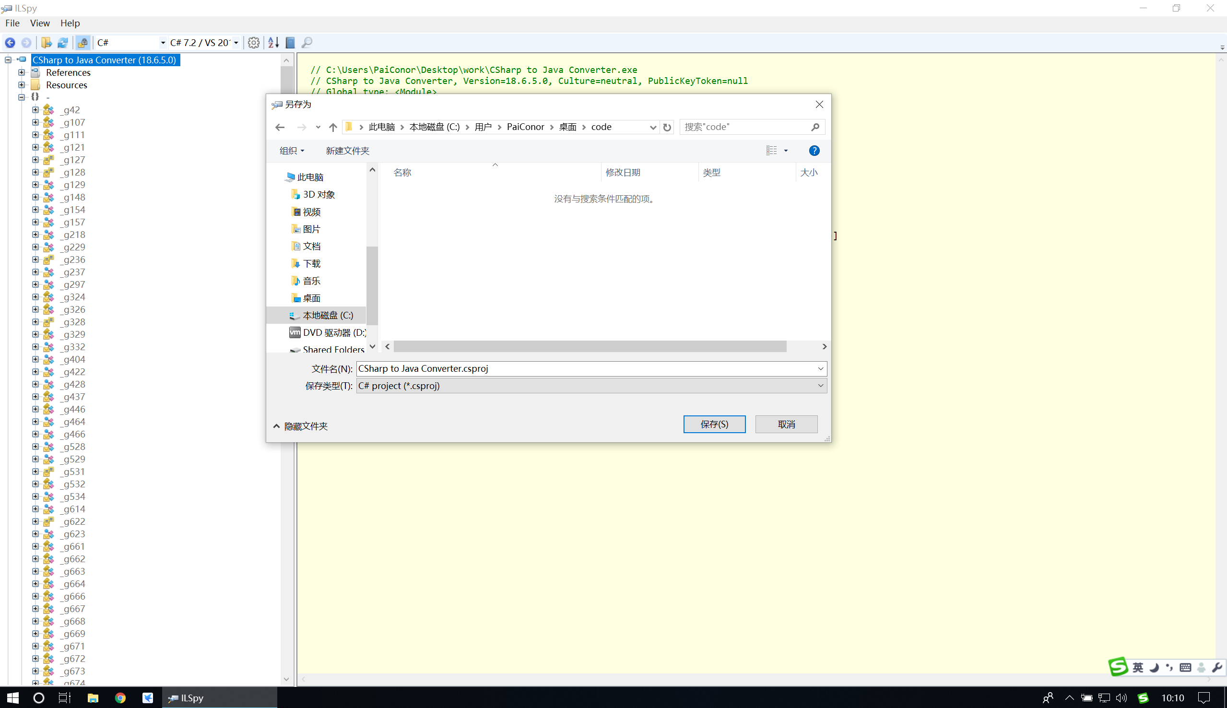Open the Windows Start menu
Image resolution: width=1227 pixels, height=708 pixels.
12,698
